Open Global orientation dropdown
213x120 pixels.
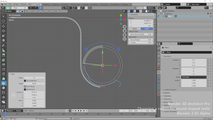[67, 8]
